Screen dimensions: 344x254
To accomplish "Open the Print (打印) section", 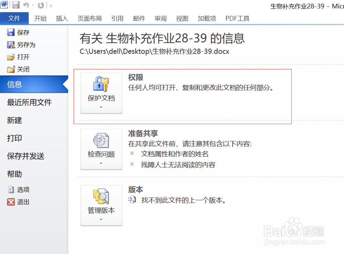I will click(x=14, y=138).
